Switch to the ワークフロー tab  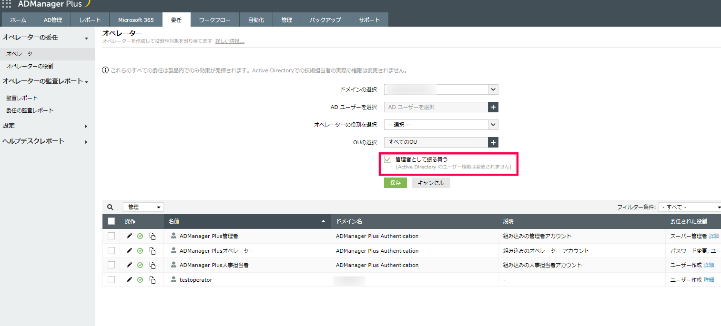tap(214, 20)
